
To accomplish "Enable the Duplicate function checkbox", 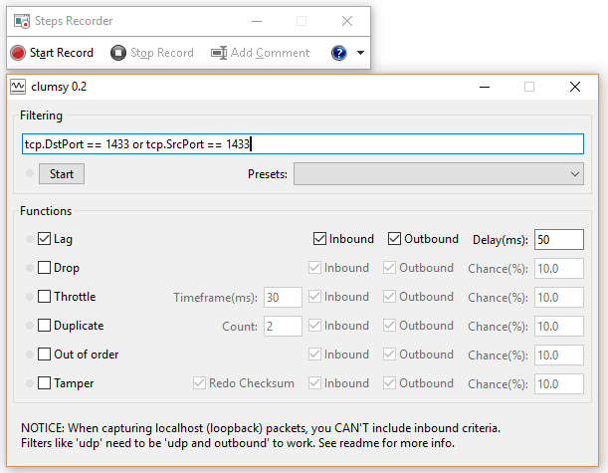I will click(44, 326).
